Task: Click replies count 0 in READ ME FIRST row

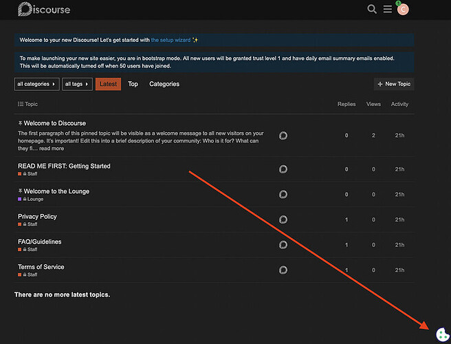Action: (x=346, y=169)
